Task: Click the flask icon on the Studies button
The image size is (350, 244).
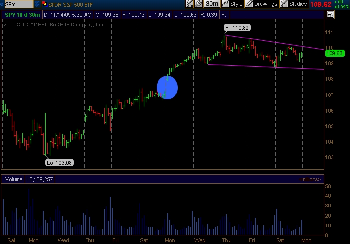Action: (x=283, y=4)
